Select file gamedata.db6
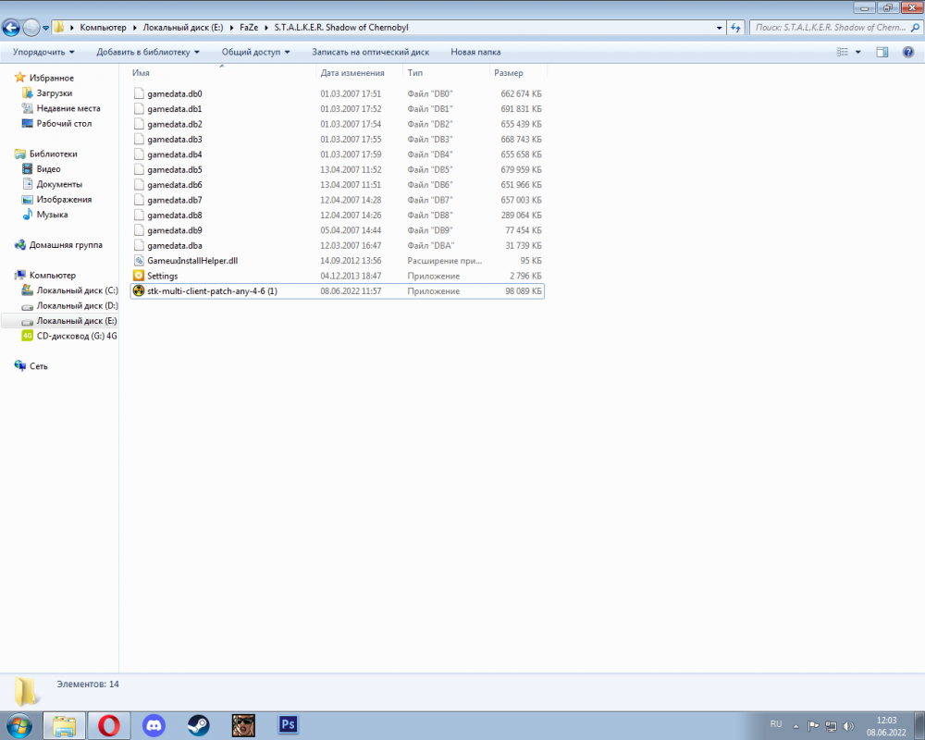Screen dimensions: 925x740 (174, 185)
